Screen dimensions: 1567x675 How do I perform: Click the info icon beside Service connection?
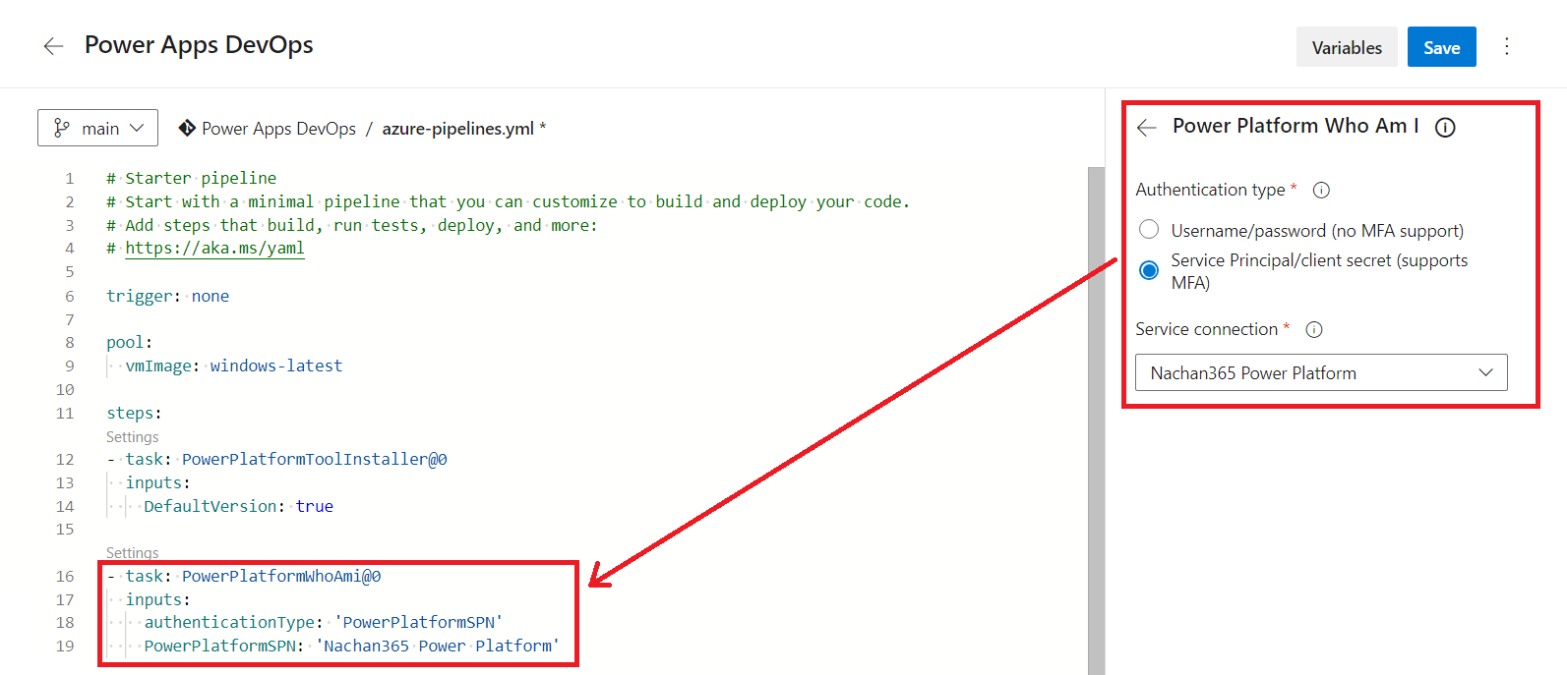[x=1313, y=329]
